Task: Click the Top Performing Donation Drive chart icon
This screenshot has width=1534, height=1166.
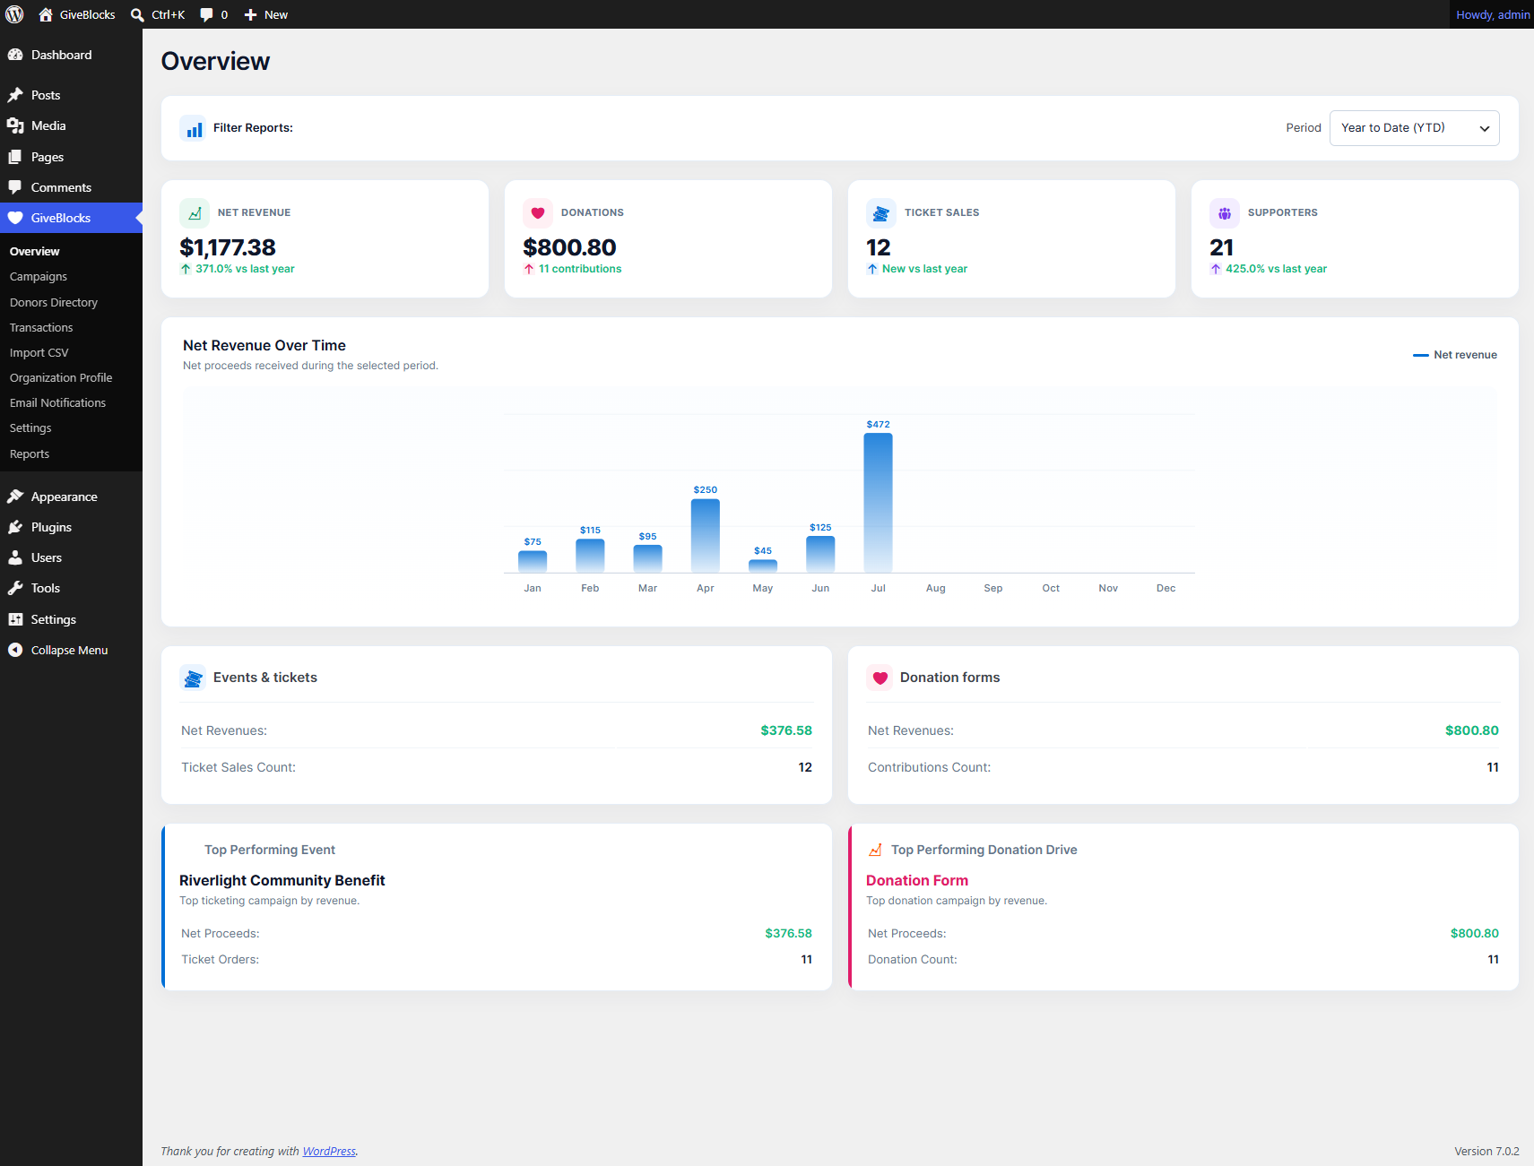Action: (x=875, y=850)
